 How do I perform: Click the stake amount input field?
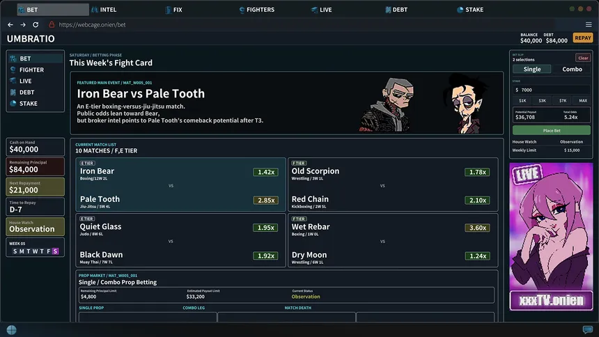pos(551,90)
